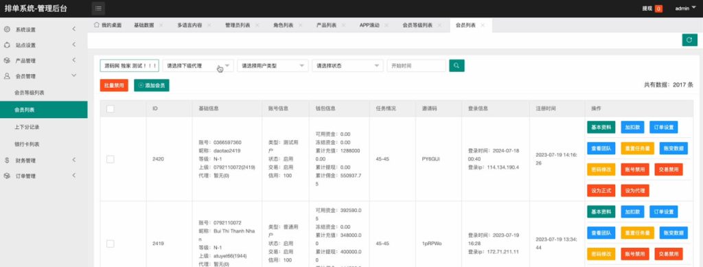Expand 站点设置 using its chevron arrow
The height and width of the screenshot is (267, 703).
tap(74, 45)
